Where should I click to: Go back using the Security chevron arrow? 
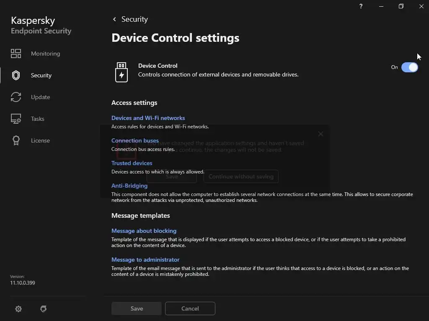click(114, 19)
